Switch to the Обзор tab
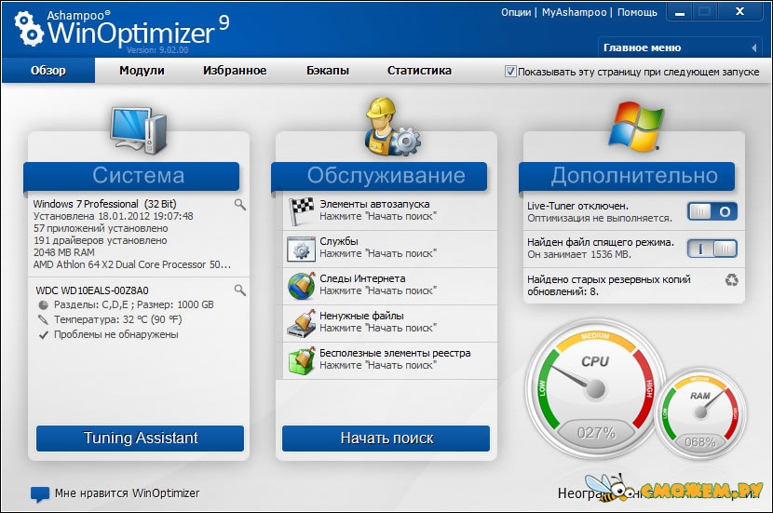The height and width of the screenshot is (513, 773). click(x=48, y=71)
